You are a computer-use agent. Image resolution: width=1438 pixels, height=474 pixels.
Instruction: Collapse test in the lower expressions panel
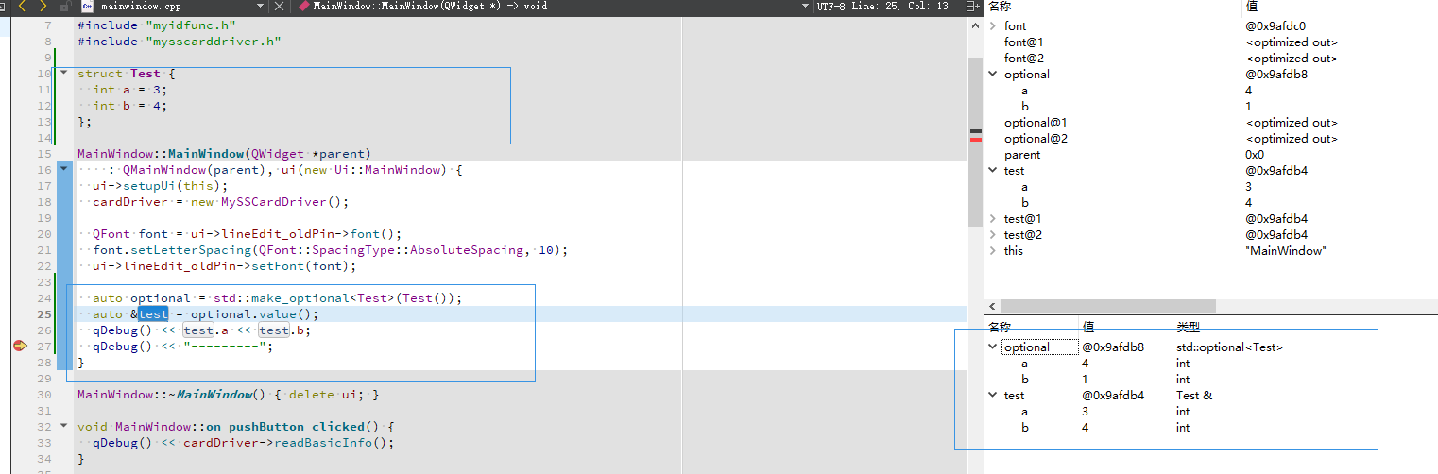point(993,396)
